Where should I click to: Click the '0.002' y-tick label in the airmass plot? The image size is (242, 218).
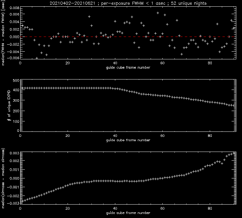click(x=14, y=161)
